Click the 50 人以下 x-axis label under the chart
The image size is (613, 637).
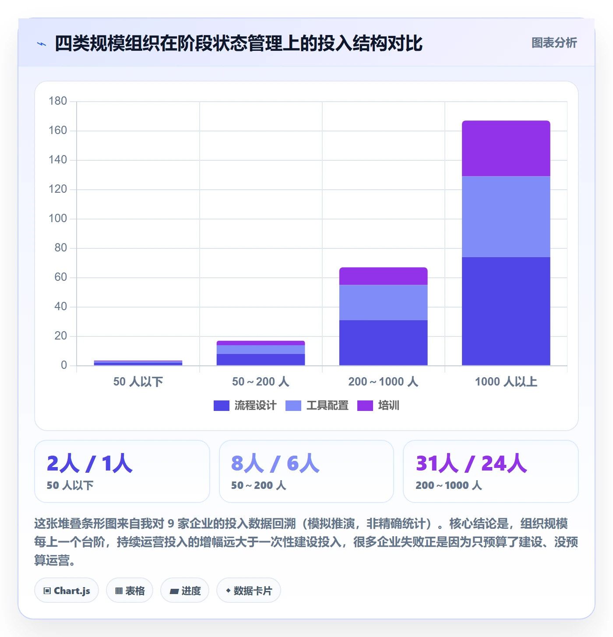(138, 382)
